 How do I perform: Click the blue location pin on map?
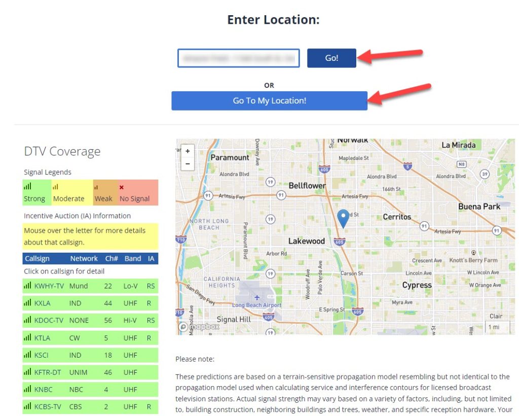(343, 219)
